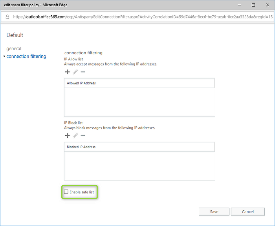Viewport: 275px width, 226px height.
Task: Select the connection filtering section
Action: click(x=26, y=56)
